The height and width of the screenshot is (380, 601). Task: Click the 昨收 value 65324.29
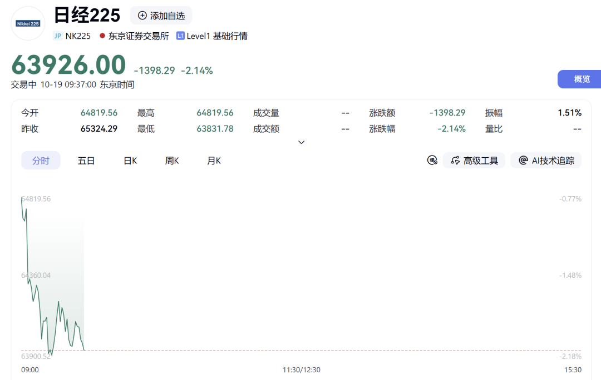[x=99, y=129]
